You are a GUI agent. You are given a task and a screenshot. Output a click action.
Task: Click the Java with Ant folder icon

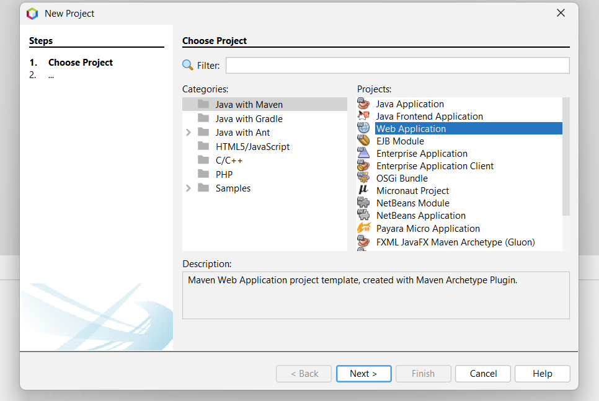coord(203,132)
